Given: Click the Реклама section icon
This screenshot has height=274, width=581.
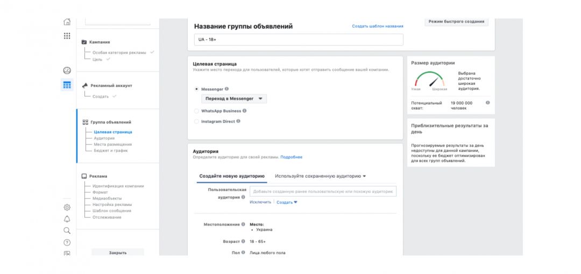Looking at the screenshot, I should coord(84,176).
